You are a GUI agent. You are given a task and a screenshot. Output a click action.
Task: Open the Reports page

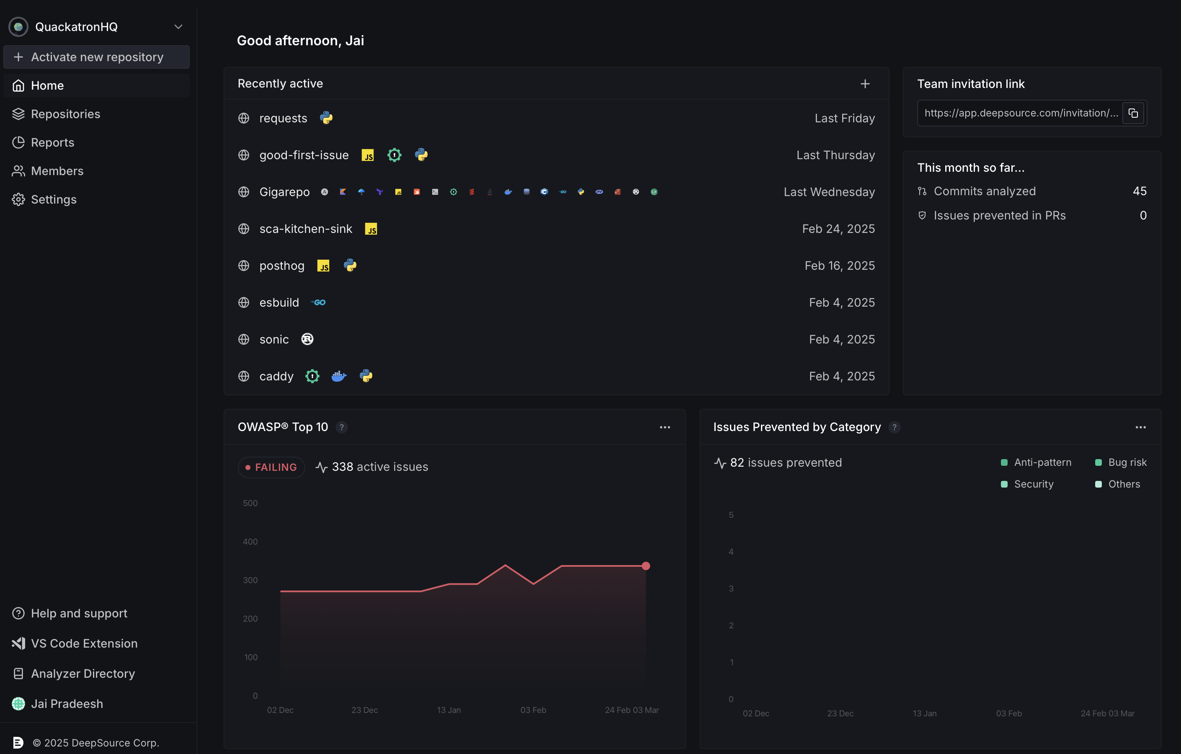click(52, 142)
